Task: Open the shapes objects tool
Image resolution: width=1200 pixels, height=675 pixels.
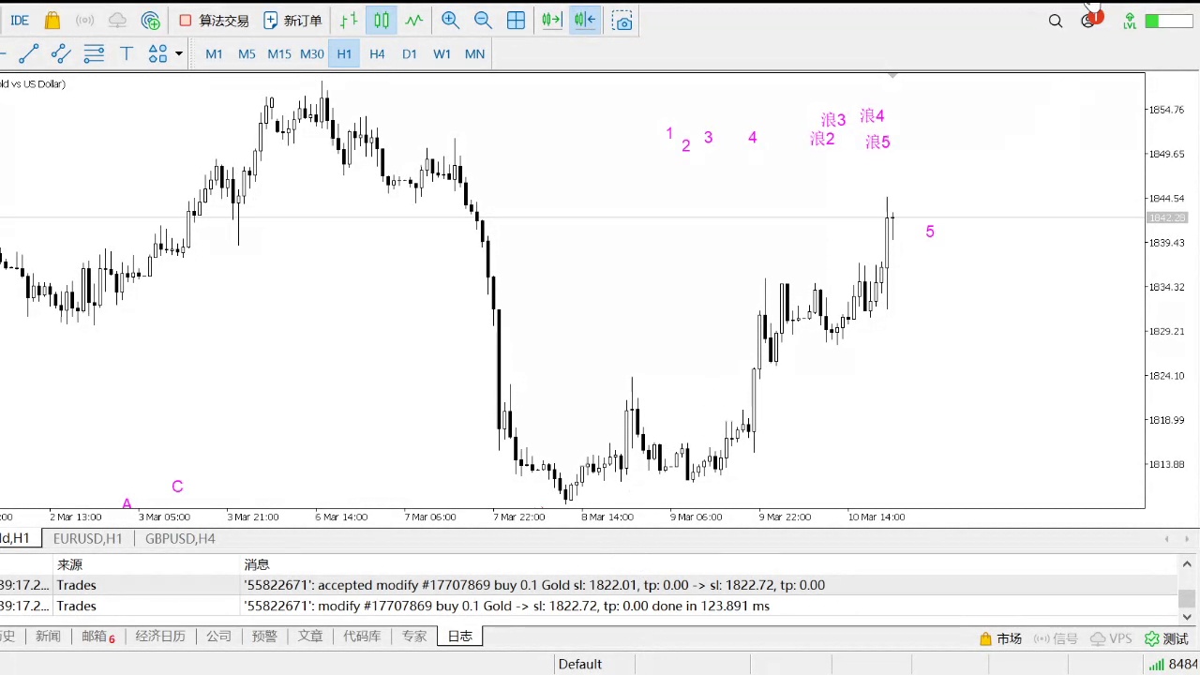Action: point(157,53)
